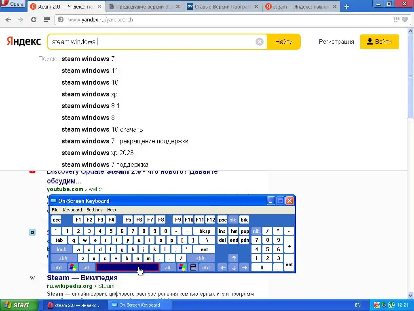The height and width of the screenshot is (311, 414).
Task: Click the right Windows key on the on-screen keyboard
Action: point(182,267)
